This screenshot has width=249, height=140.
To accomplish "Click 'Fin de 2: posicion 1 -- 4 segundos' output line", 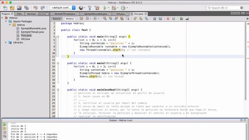I will point(34,134).
